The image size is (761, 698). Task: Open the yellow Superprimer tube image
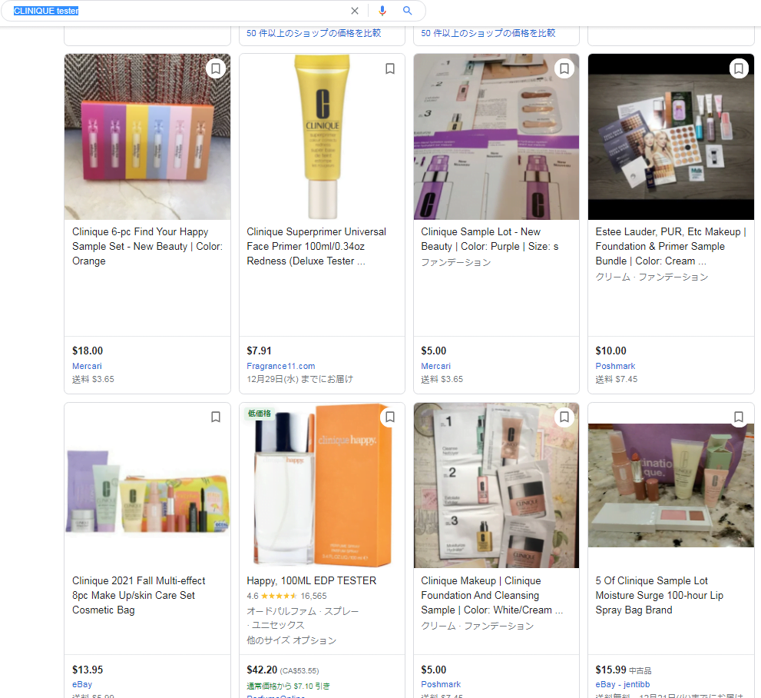coord(323,137)
